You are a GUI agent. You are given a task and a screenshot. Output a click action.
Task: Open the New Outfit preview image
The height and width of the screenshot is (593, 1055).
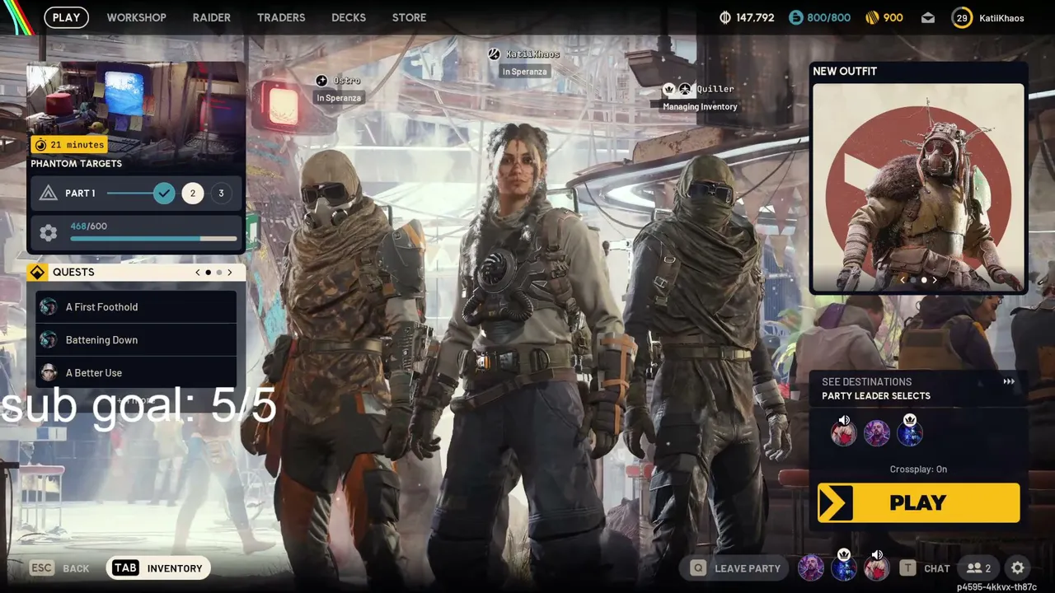(918, 188)
